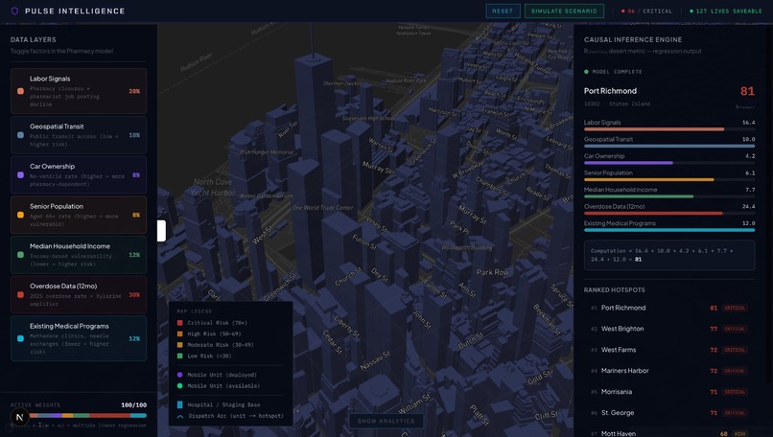Click the CRITICAL badge beside West Brighton
Image resolution: width=773 pixels, height=437 pixels.
[735, 329]
